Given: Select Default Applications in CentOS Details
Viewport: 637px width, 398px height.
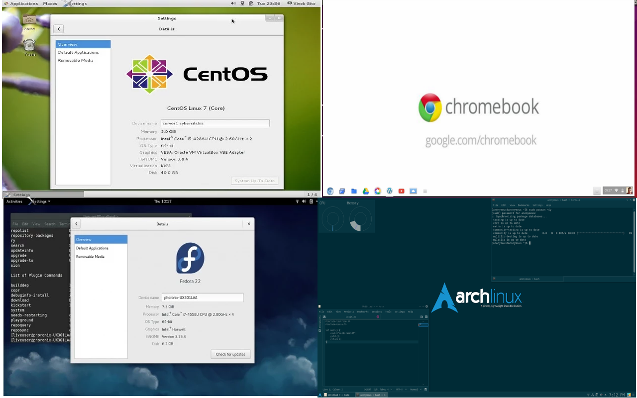Looking at the screenshot, I should 83,52.
